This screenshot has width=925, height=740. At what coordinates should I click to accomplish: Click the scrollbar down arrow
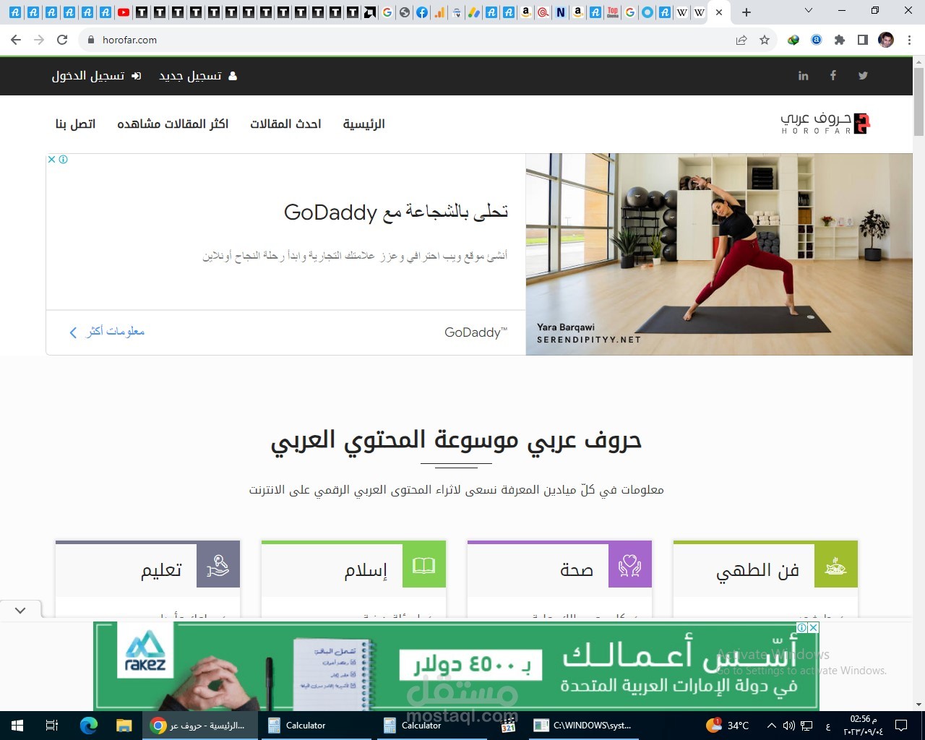tap(918, 705)
